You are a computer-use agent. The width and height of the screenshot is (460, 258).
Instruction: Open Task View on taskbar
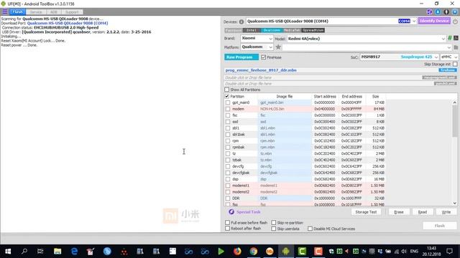pyautogui.click(x=40, y=252)
